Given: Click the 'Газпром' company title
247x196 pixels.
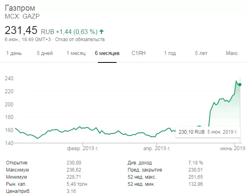Looking at the screenshot, I should coord(20,8).
